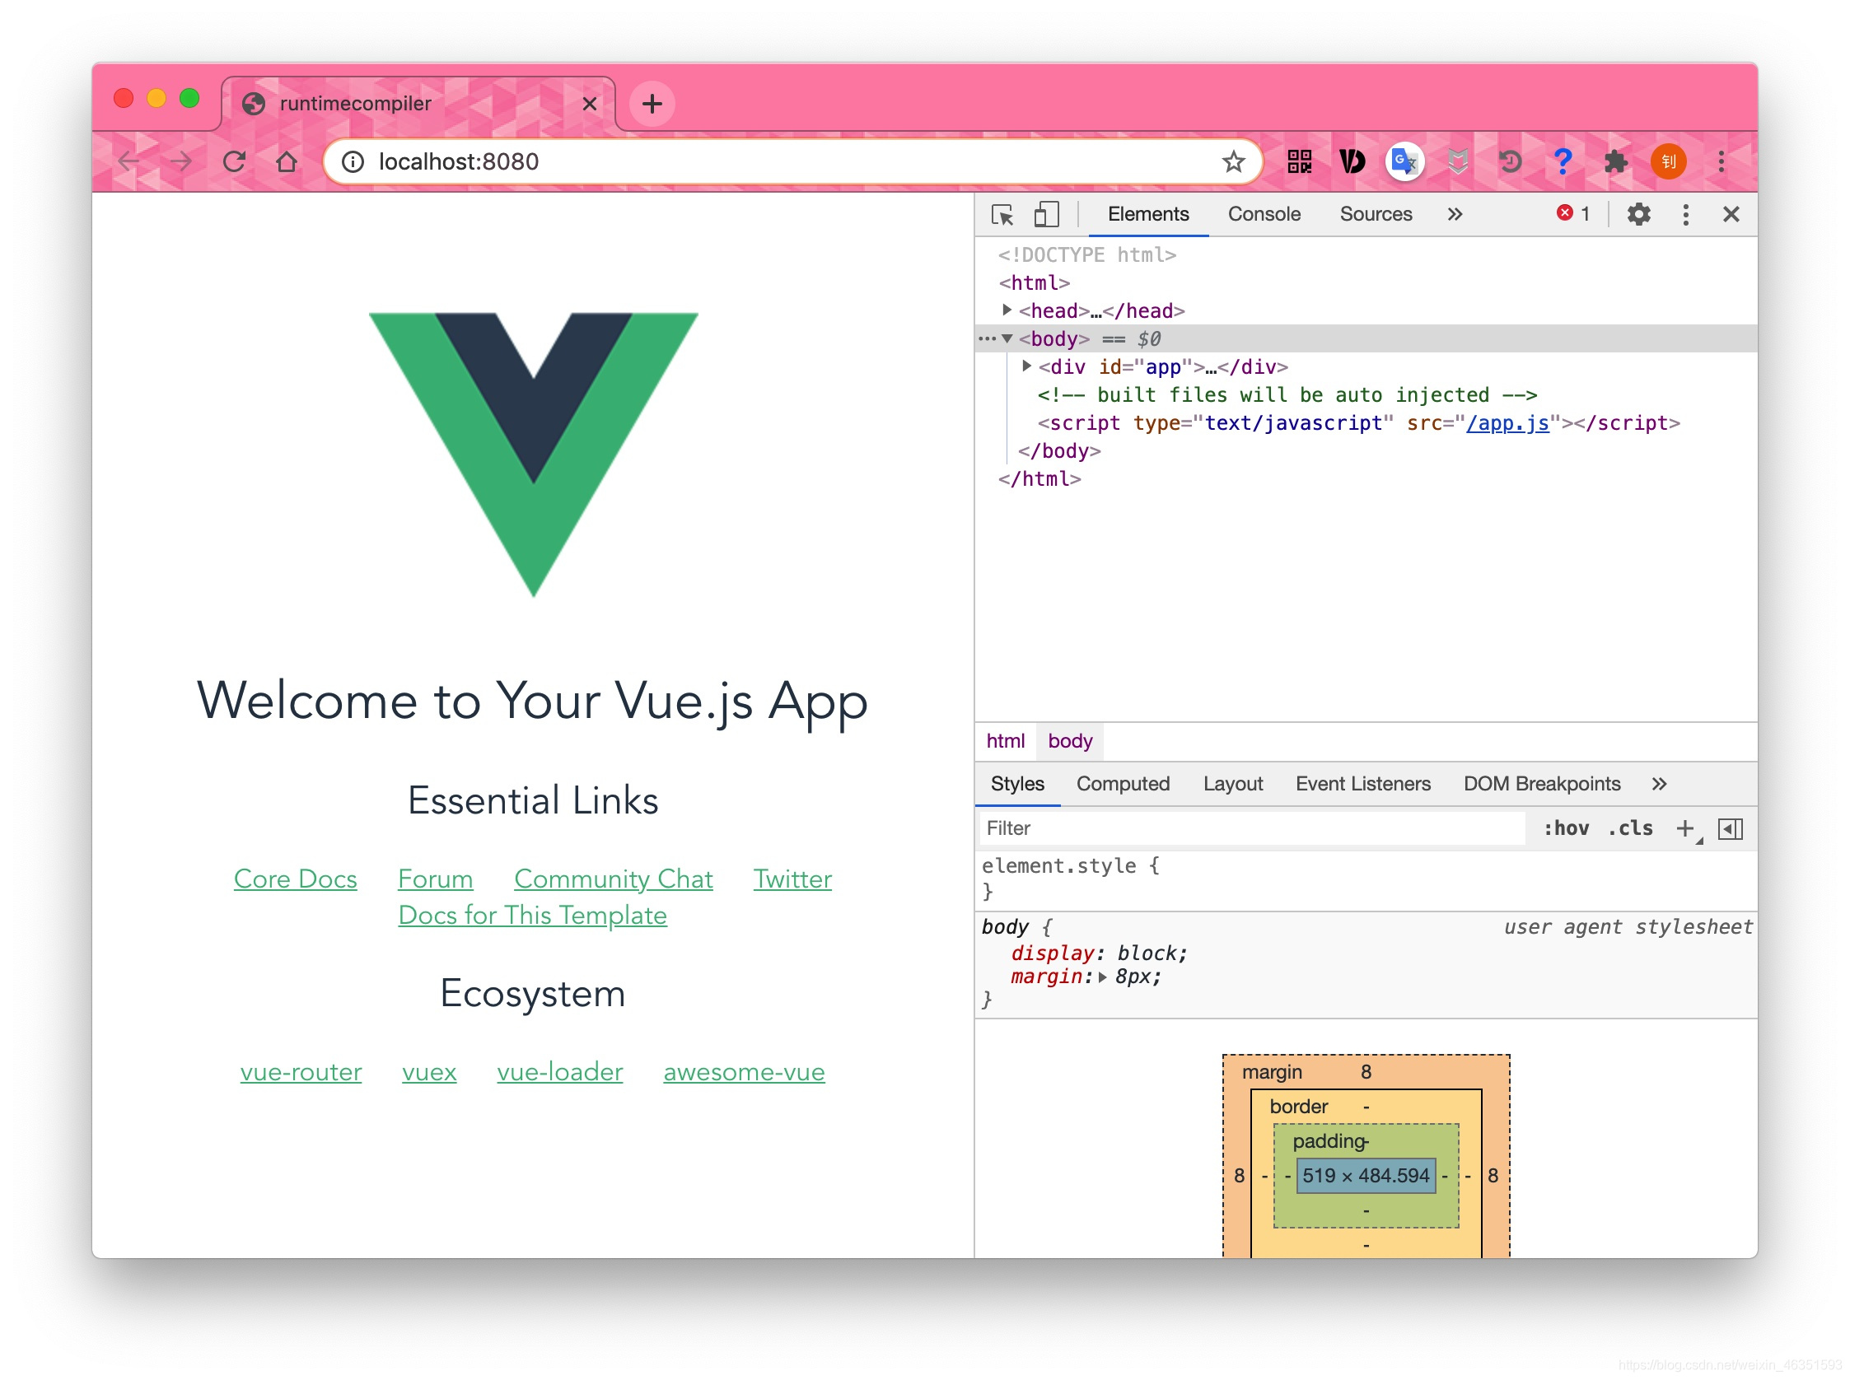
Task: Toggle the device toolbar
Action: tap(1045, 215)
